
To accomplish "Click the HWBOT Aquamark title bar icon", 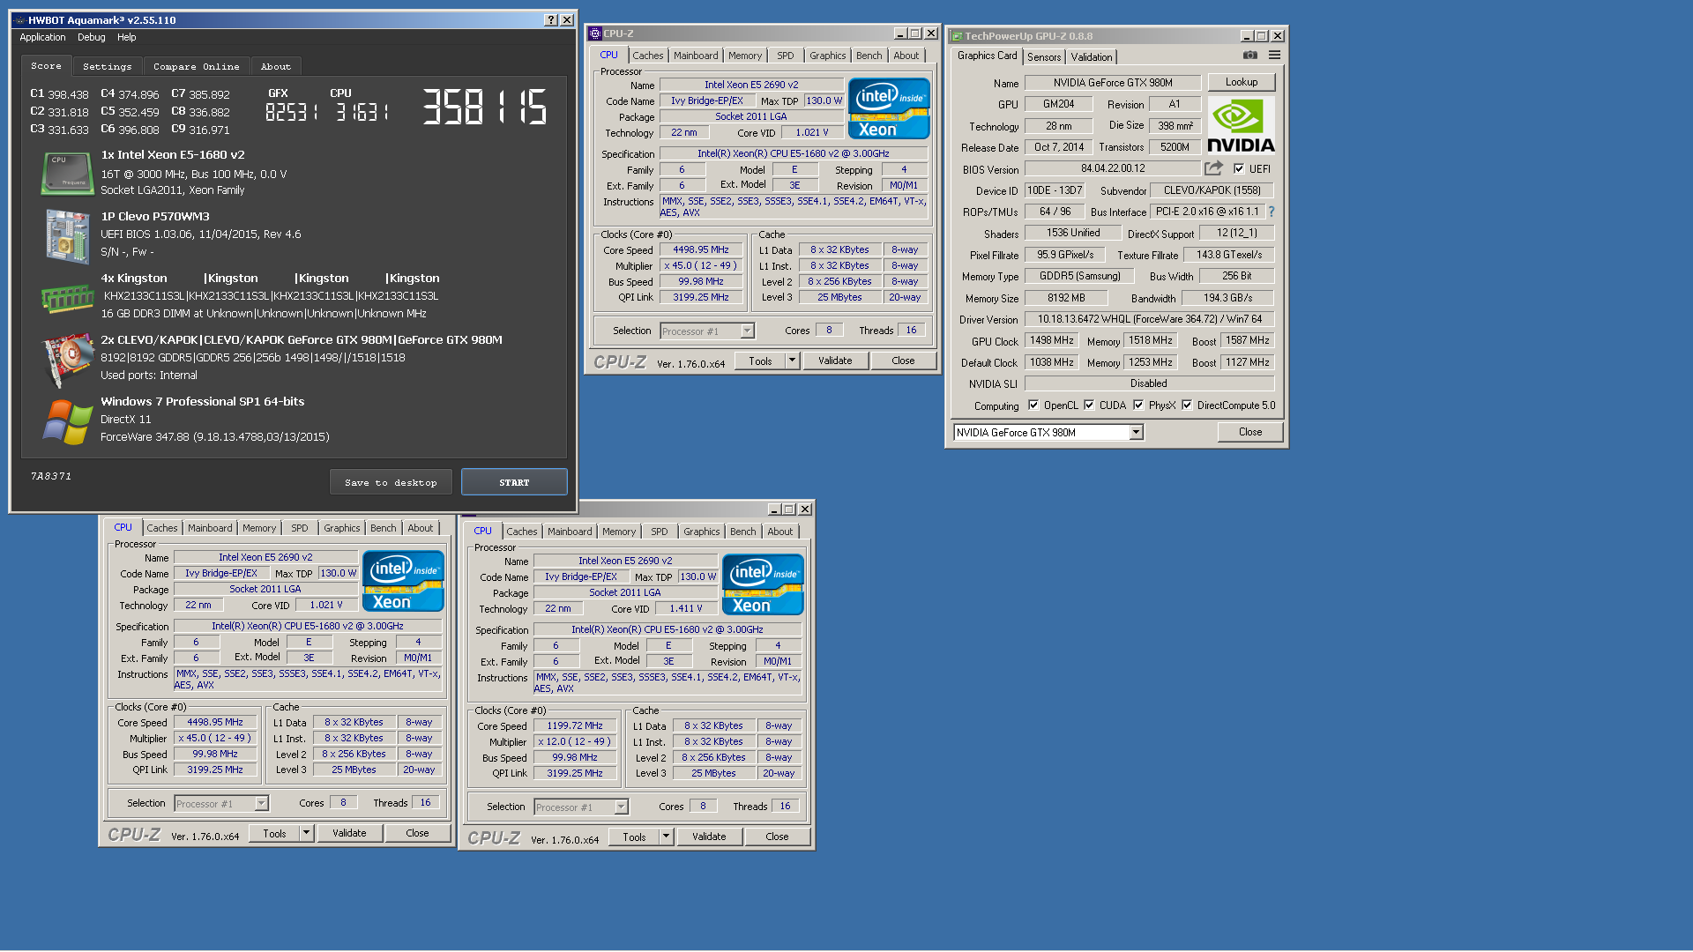I will click(19, 20).
